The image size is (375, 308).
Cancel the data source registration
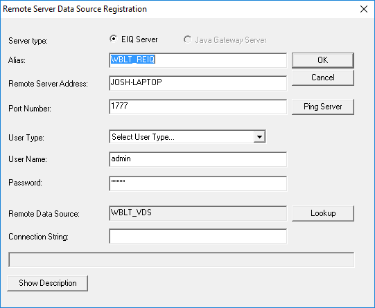(x=322, y=78)
